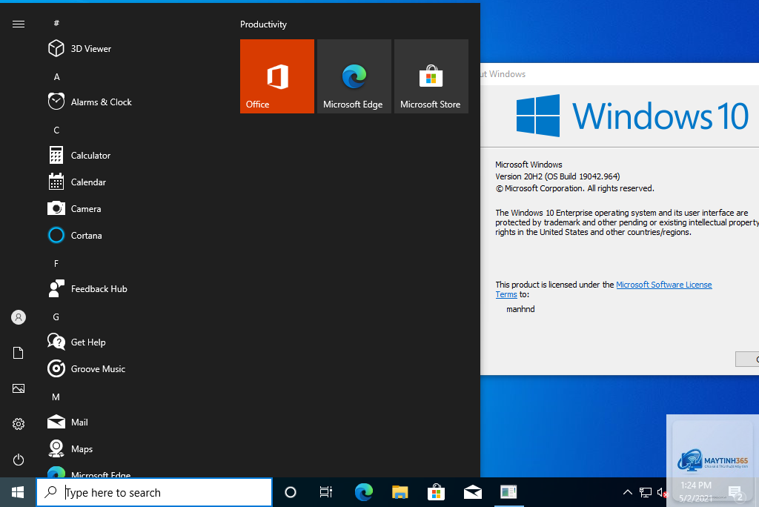Show hidden system tray icons
759x507 pixels.
(627, 492)
